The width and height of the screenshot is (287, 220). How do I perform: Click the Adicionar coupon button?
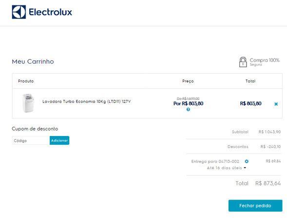(x=59, y=140)
